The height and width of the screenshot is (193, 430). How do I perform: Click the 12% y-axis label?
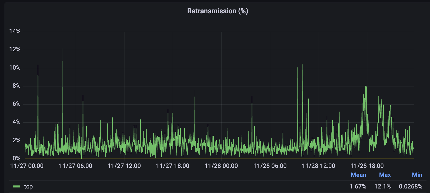pos(15,49)
